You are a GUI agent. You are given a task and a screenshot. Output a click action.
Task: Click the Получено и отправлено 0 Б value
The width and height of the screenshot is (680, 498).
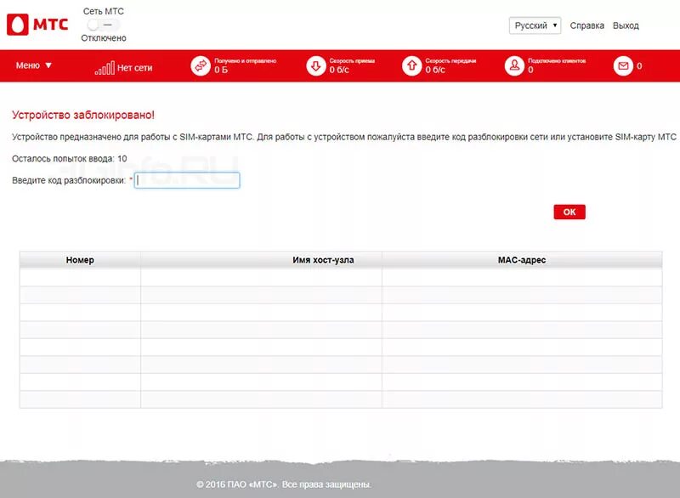point(221,70)
